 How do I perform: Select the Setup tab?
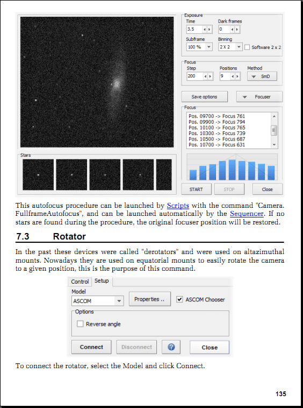click(102, 281)
